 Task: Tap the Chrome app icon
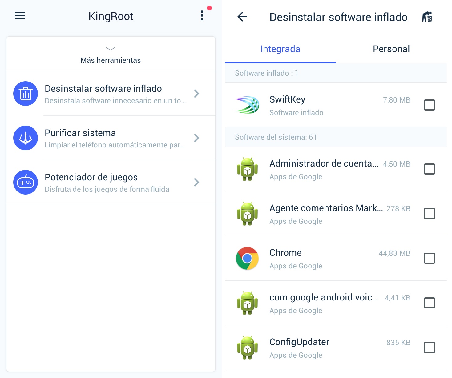pos(247,259)
